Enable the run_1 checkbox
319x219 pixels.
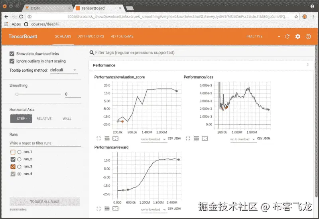coord(13,152)
